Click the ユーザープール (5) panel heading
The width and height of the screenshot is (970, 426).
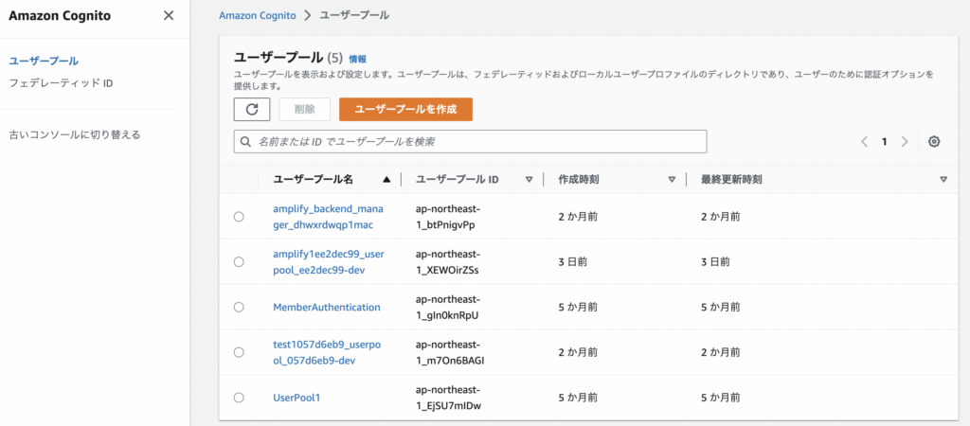pyautogui.click(x=288, y=58)
